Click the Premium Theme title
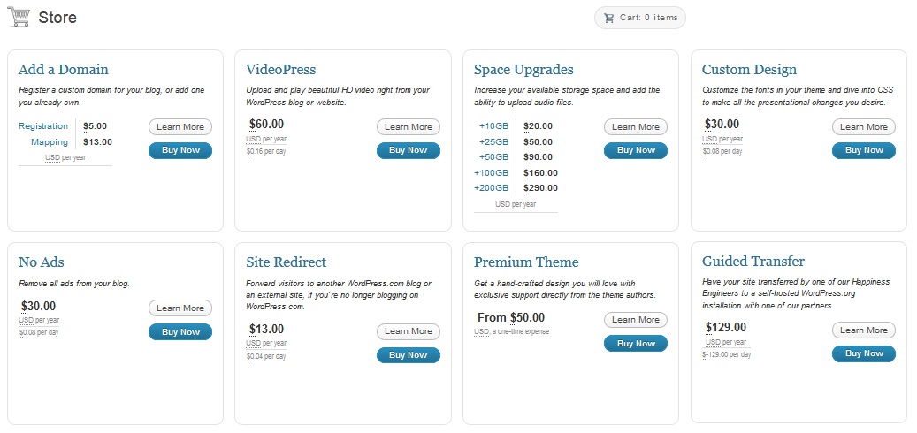Image resolution: width=917 pixels, height=433 pixels. tap(526, 262)
